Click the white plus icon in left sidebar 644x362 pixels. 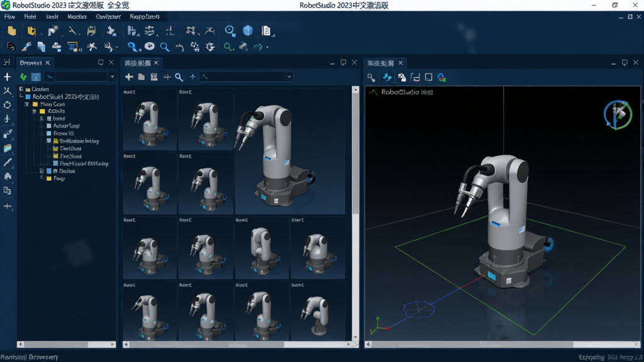click(x=7, y=77)
